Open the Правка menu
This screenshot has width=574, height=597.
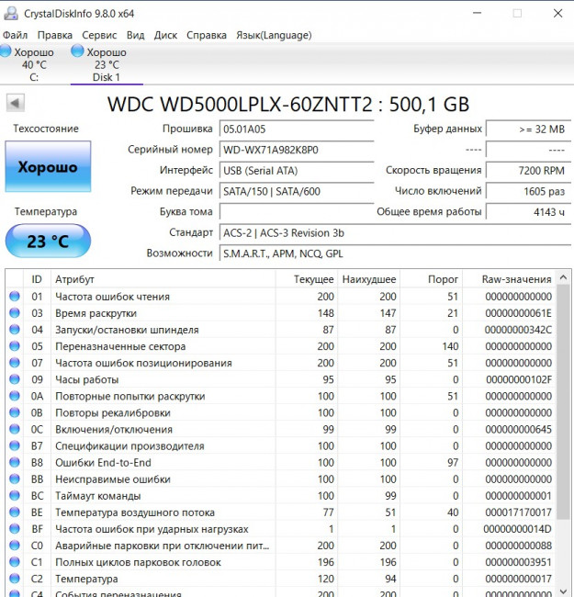tap(55, 36)
